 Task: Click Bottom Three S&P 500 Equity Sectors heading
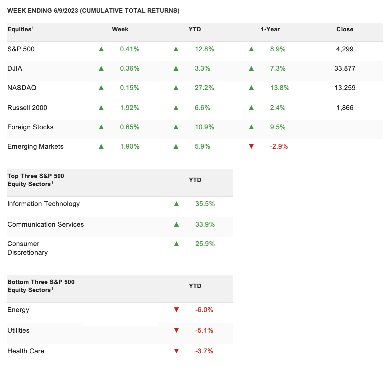coord(41,286)
